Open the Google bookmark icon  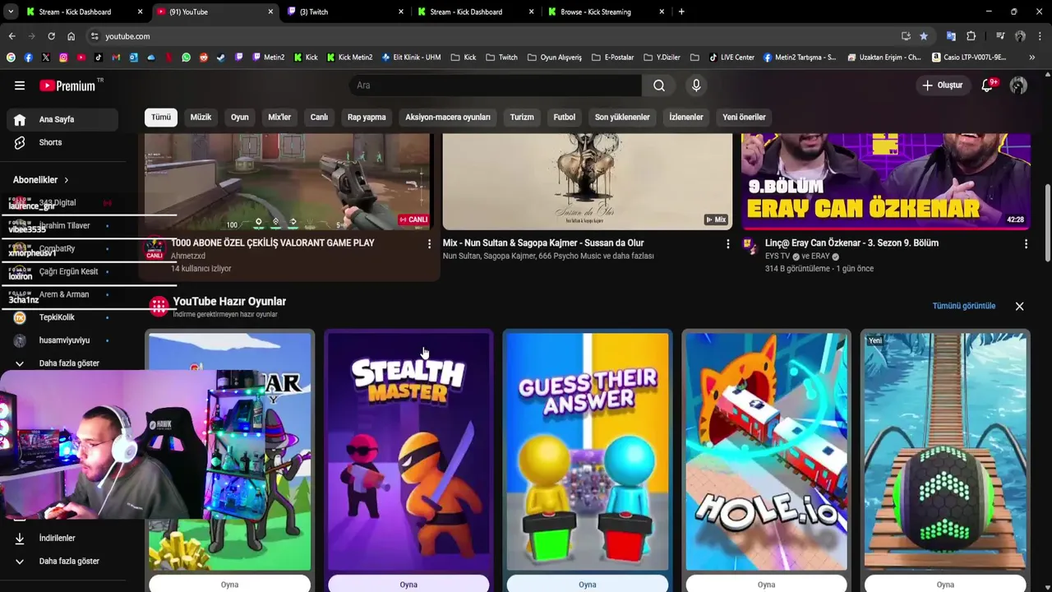[x=11, y=58]
